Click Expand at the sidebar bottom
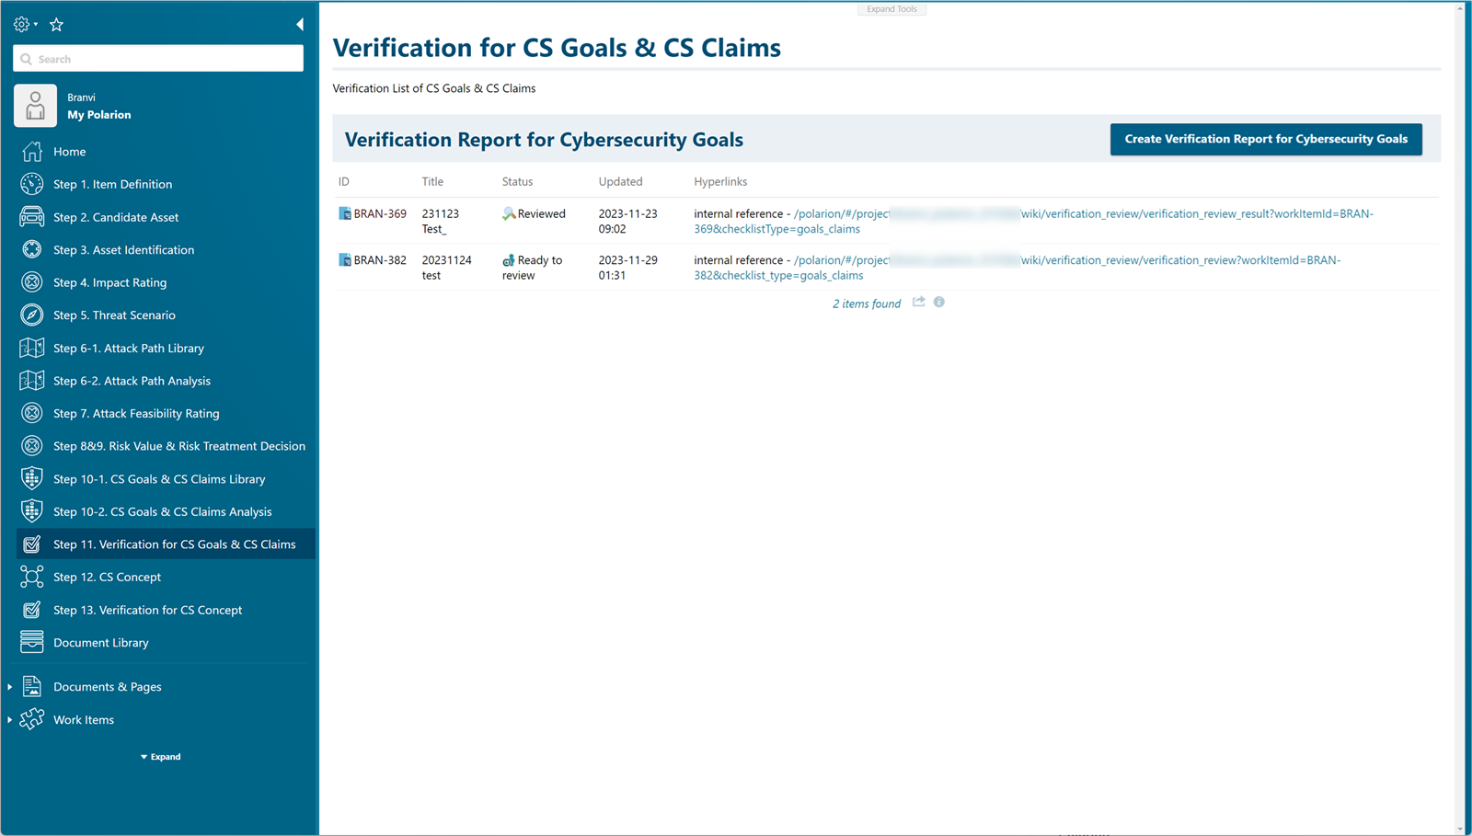This screenshot has height=836, width=1472. (x=161, y=757)
